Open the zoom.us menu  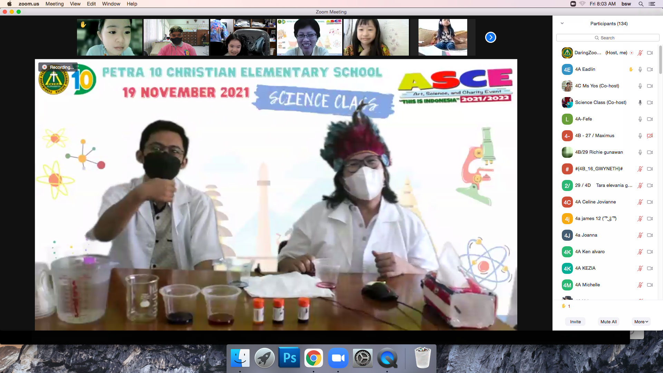29,4
